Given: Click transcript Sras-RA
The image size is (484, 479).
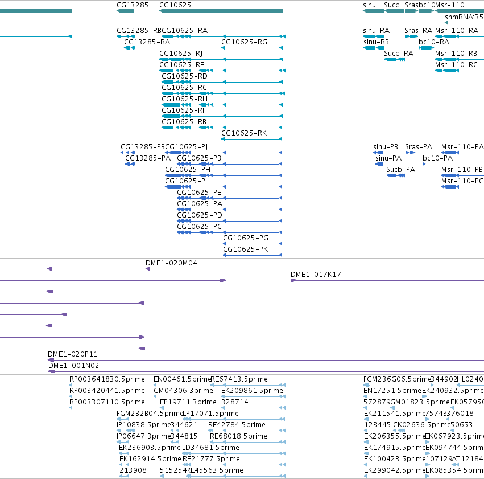Looking at the screenshot, I should 418,31.
